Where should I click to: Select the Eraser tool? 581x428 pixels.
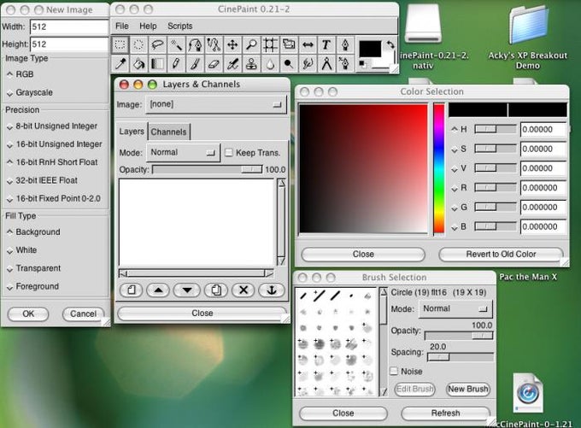(214, 63)
